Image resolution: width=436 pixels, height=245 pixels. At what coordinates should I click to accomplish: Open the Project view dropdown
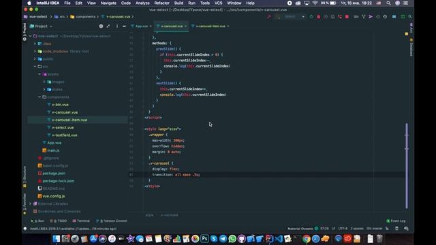[x=41, y=26]
